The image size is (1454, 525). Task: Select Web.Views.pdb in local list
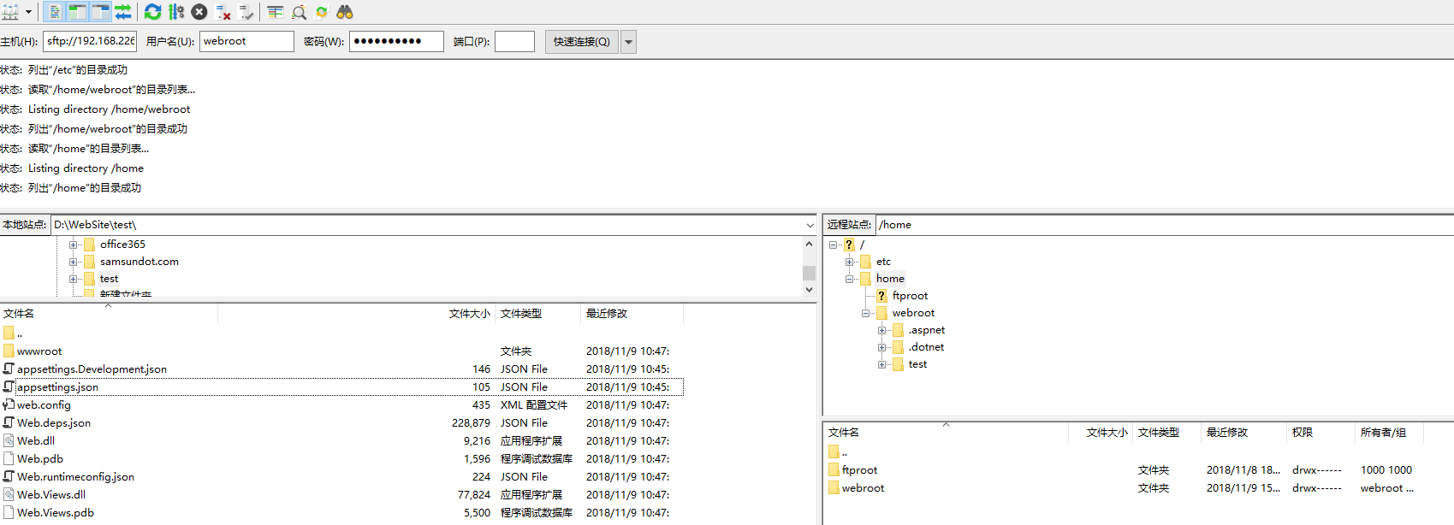[x=56, y=513]
